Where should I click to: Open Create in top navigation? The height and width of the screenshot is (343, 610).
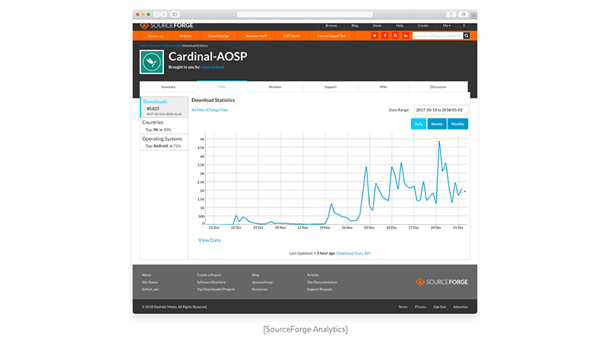(x=423, y=26)
